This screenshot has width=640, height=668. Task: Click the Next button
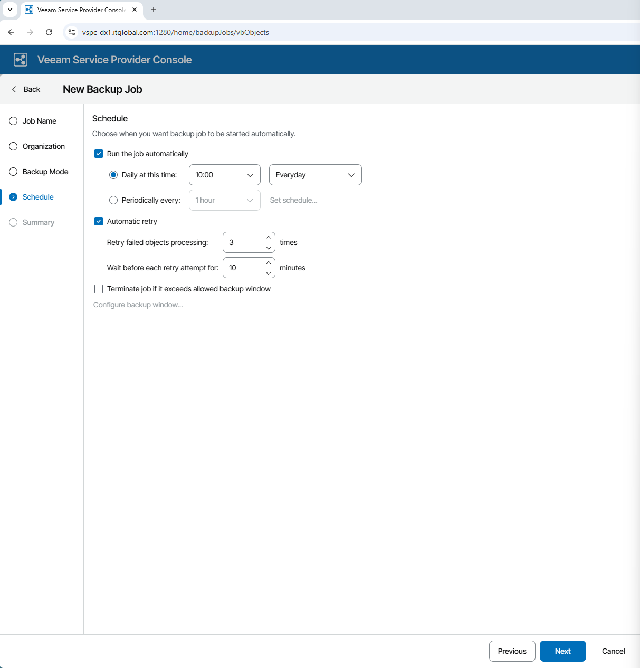[x=563, y=651]
